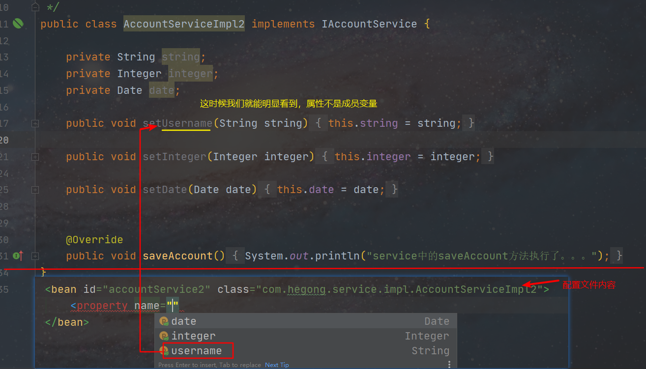Click the property icon next to integer
Viewport: 646px width, 369px height.
tap(164, 336)
